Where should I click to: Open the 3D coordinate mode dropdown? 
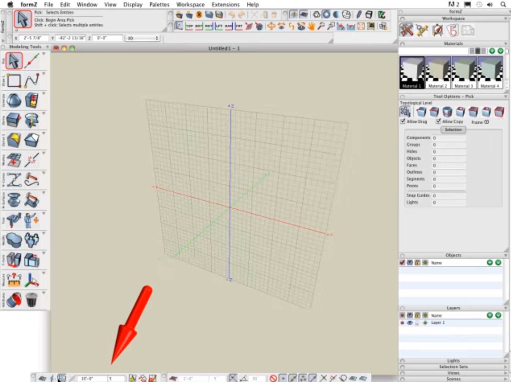[x=142, y=38]
